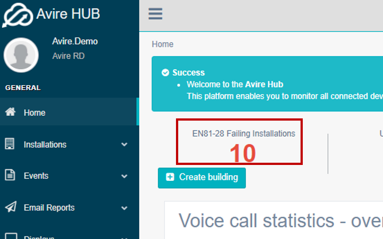Viewport: 383px width, 239px height.
Task: Click the Avire HUB cloud logo
Action: 17,15
